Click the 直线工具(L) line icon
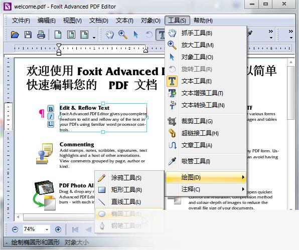The height and width of the screenshot is (250, 299). [x=101, y=202]
